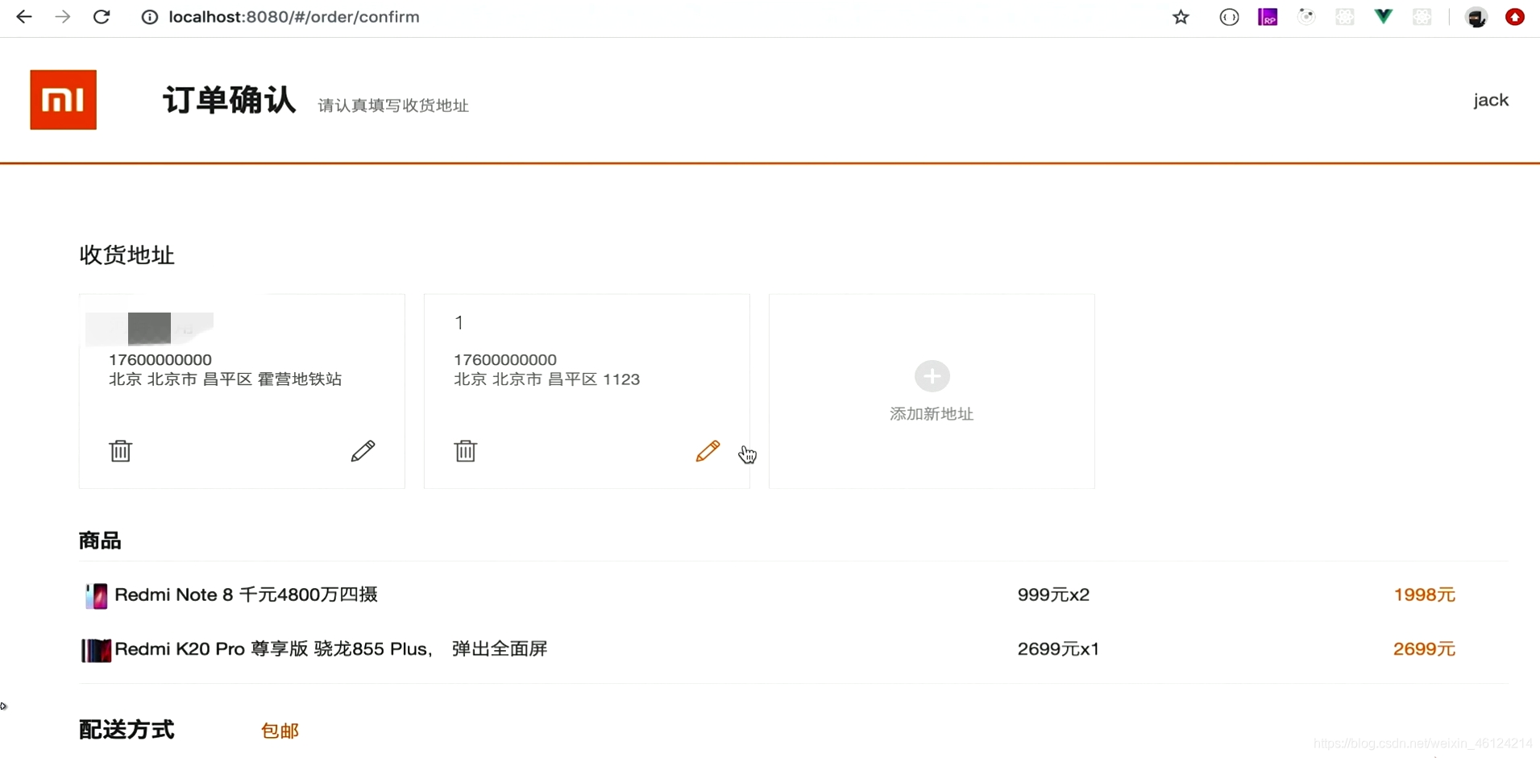Click the 2699元 subtotal on the right
Image resolution: width=1540 pixels, height=758 pixels.
tap(1424, 648)
